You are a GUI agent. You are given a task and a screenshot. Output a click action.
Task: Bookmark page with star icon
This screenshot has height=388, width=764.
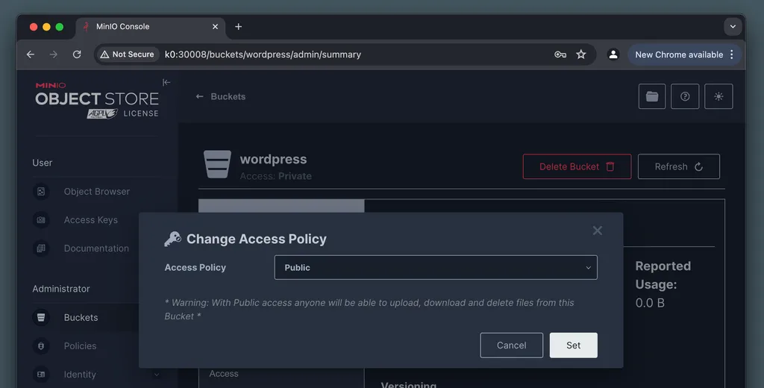[x=581, y=54]
